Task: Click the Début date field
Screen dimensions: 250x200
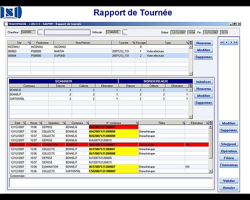Action: pyautogui.click(x=178, y=32)
